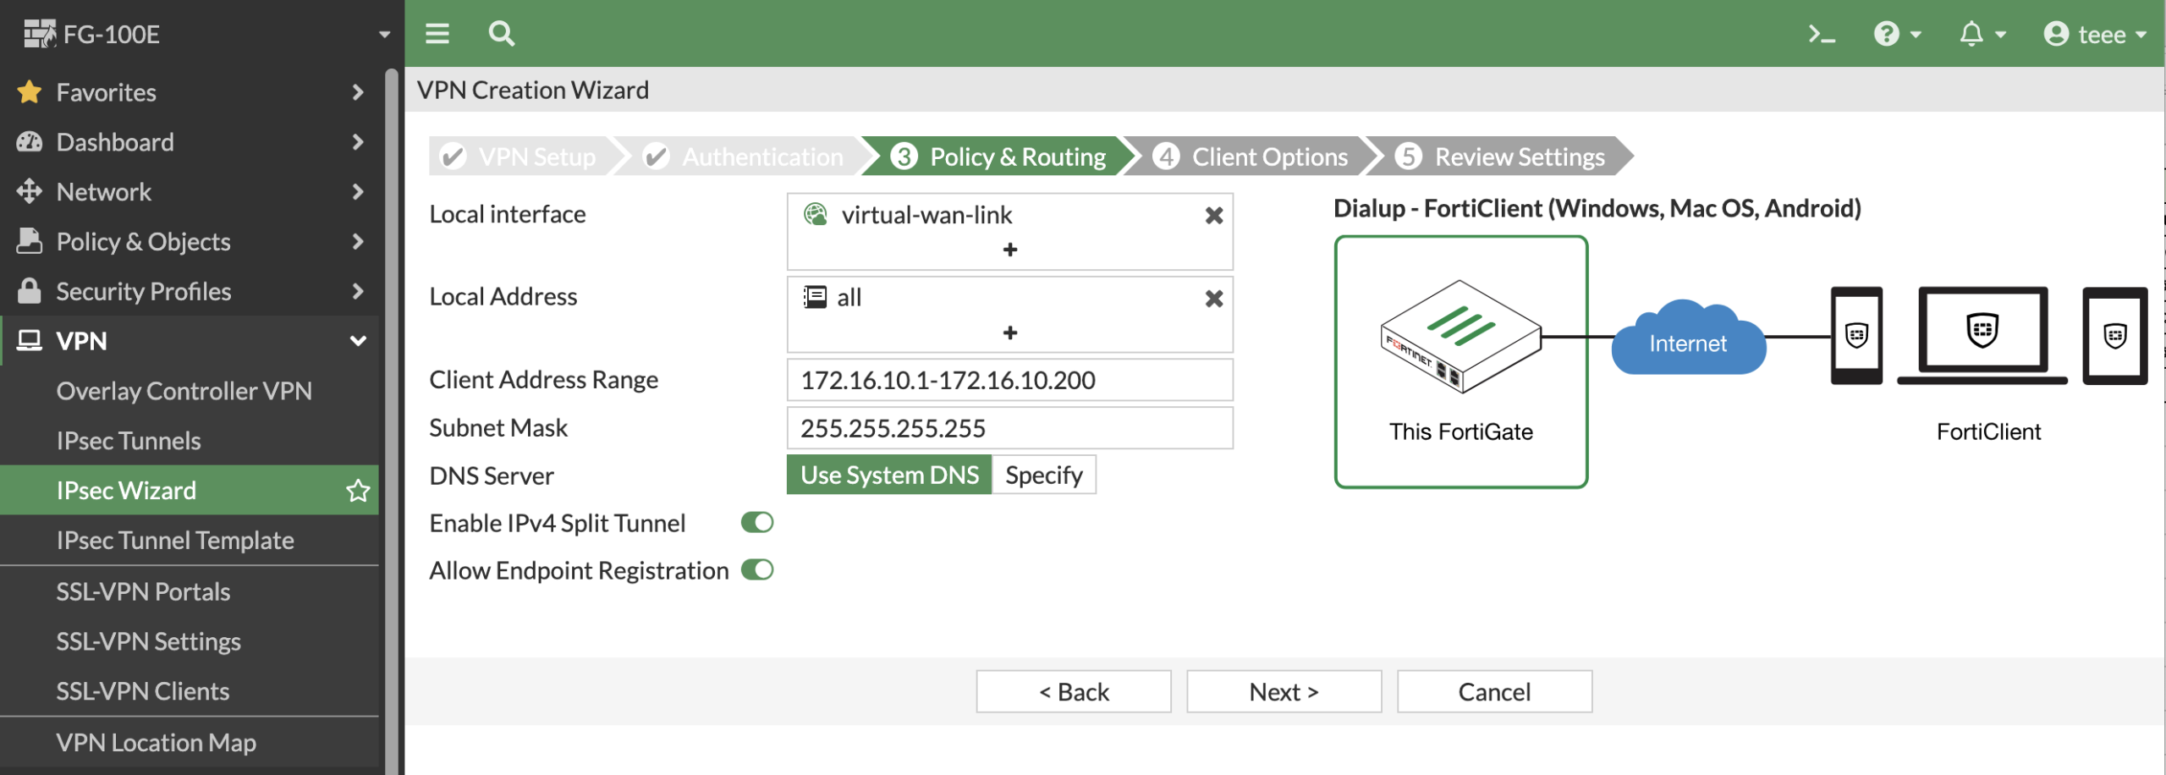Screen dimensions: 2166x775
Task: Add another Local interface with plus
Action: pyautogui.click(x=1009, y=250)
